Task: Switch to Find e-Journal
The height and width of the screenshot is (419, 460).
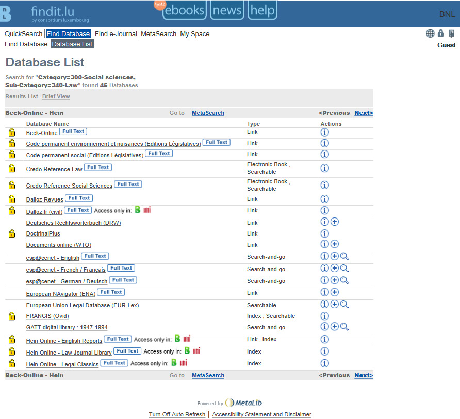Action: click(116, 33)
